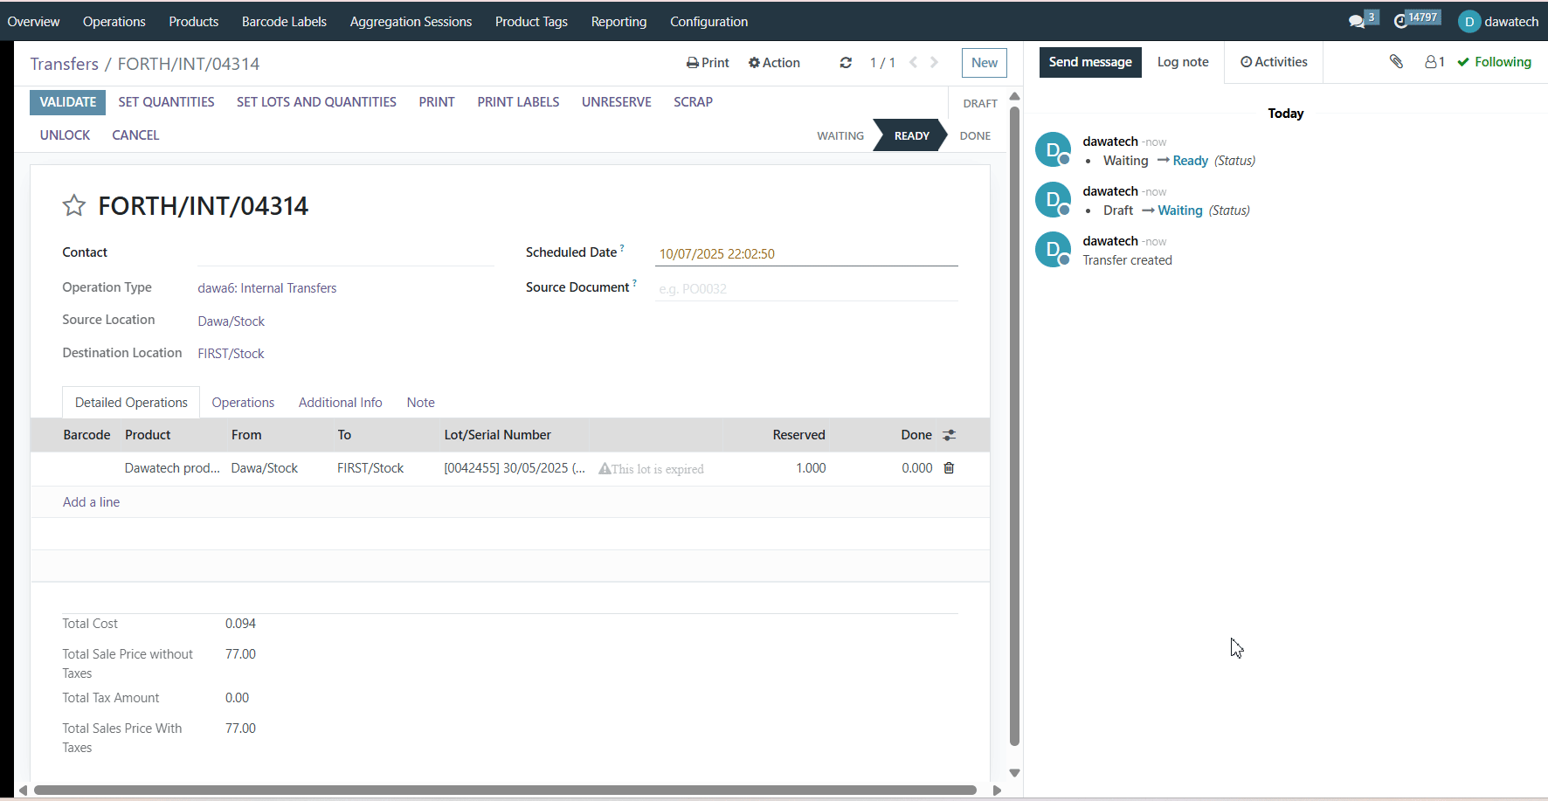Switch to Additional Info tab
The image size is (1548, 801).
pos(341,403)
